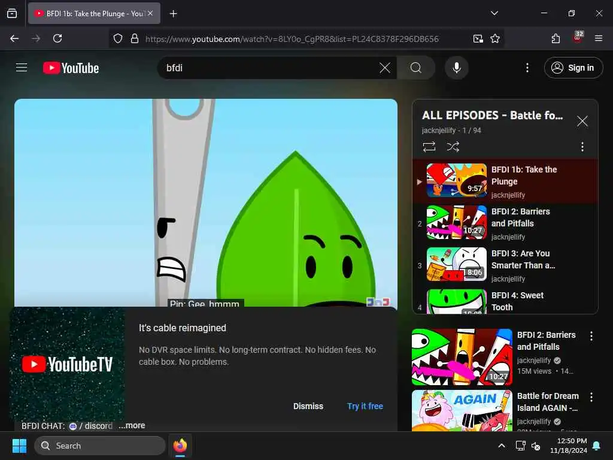Toggle playlist shuffle
This screenshot has height=460, width=613.
tap(453, 147)
